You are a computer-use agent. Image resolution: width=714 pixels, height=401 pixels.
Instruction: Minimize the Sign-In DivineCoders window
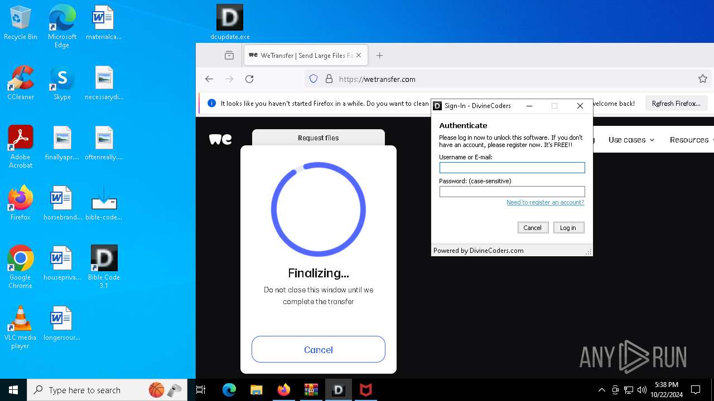click(x=529, y=106)
